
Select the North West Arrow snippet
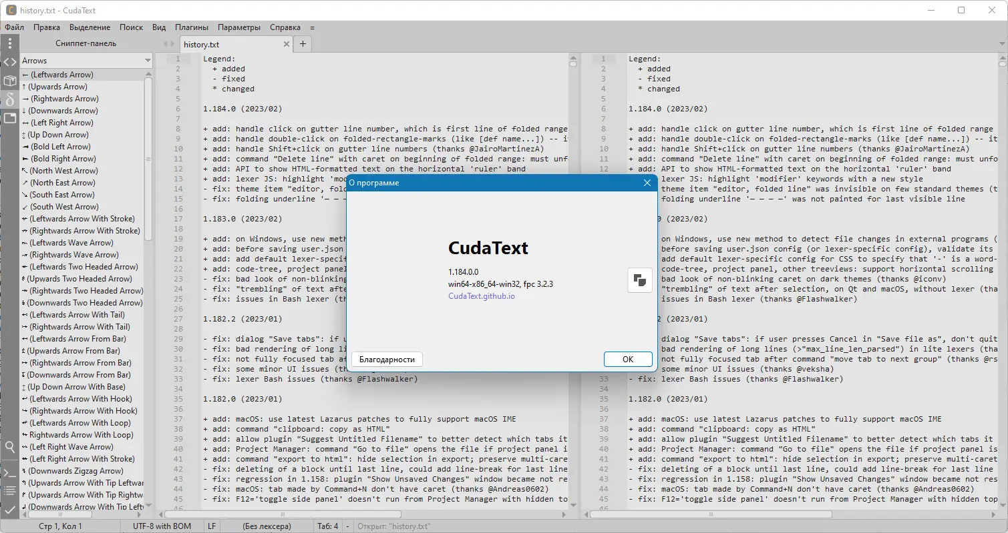[82, 171]
